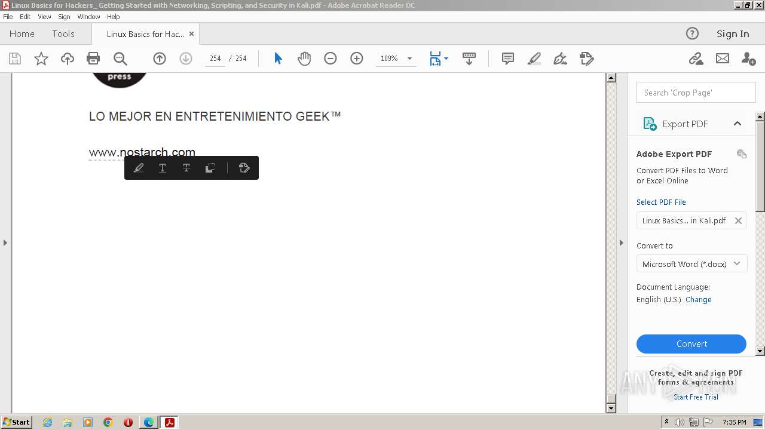765x430 pixels.
Task: Zoom out with minus icon
Action: pyautogui.click(x=331, y=59)
